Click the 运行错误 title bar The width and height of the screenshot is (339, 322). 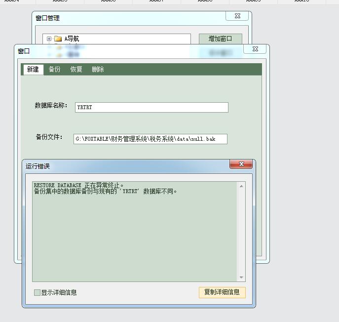pos(123,166)
